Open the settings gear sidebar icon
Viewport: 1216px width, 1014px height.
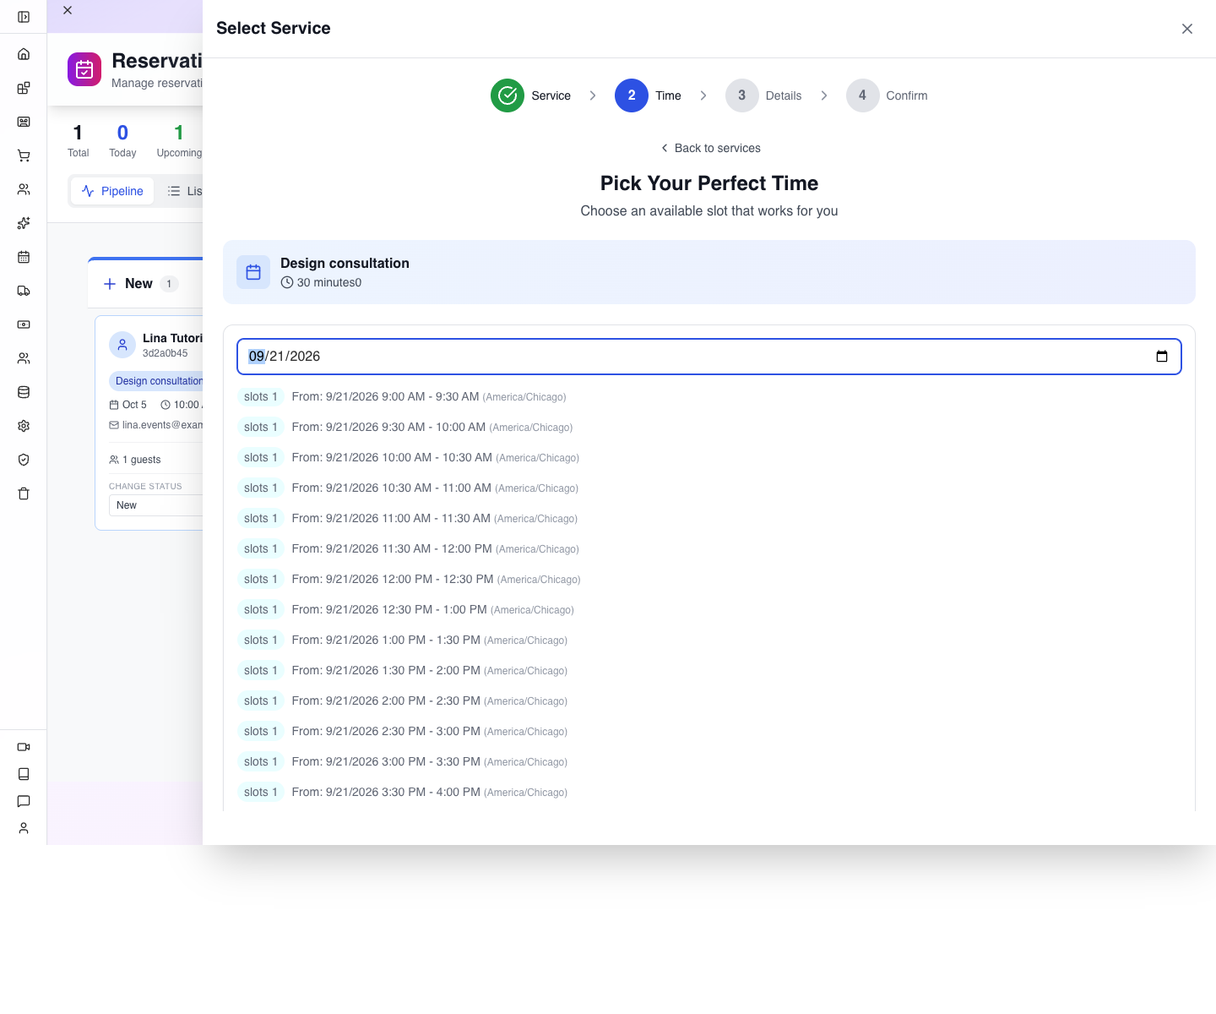[24, 426]
